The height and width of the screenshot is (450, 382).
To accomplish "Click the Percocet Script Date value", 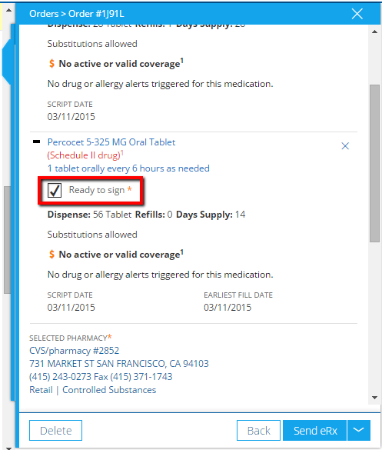I will [71, 308].
